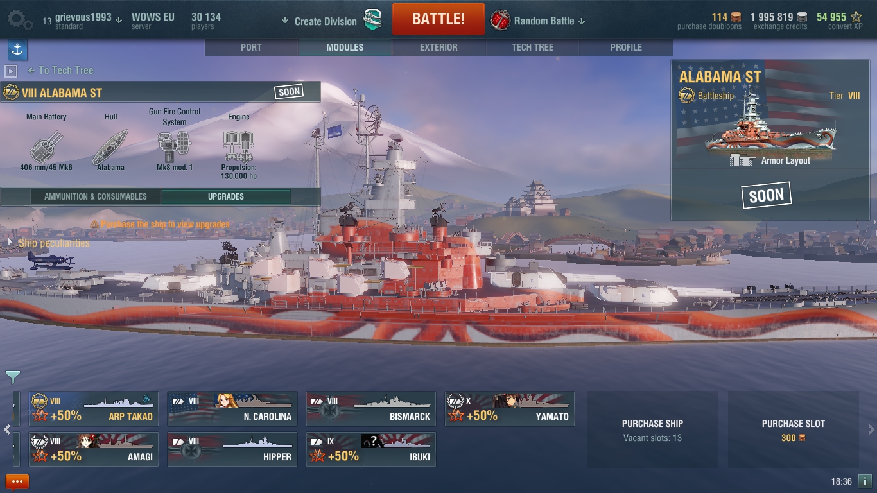Start with the red BATTLE! button
877x493 pixels.
point(438,19)
